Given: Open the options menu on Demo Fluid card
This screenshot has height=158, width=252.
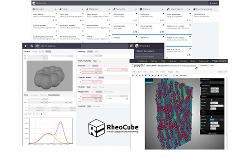Looking at the screenshot, I should click(x=80, y=20).
